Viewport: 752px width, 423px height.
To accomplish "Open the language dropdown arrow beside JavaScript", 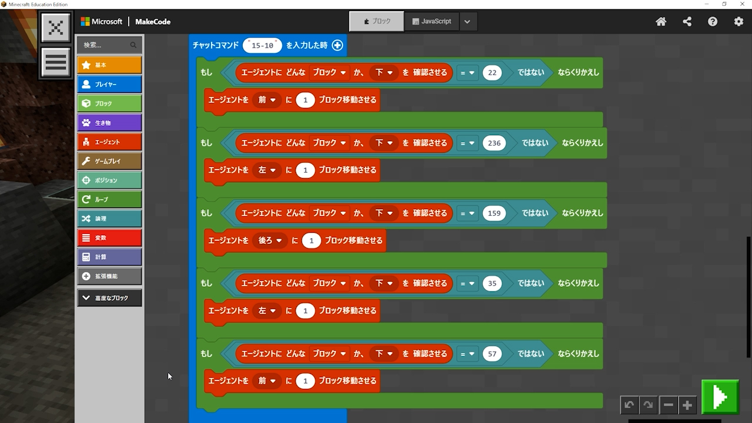I will point(467,22).
